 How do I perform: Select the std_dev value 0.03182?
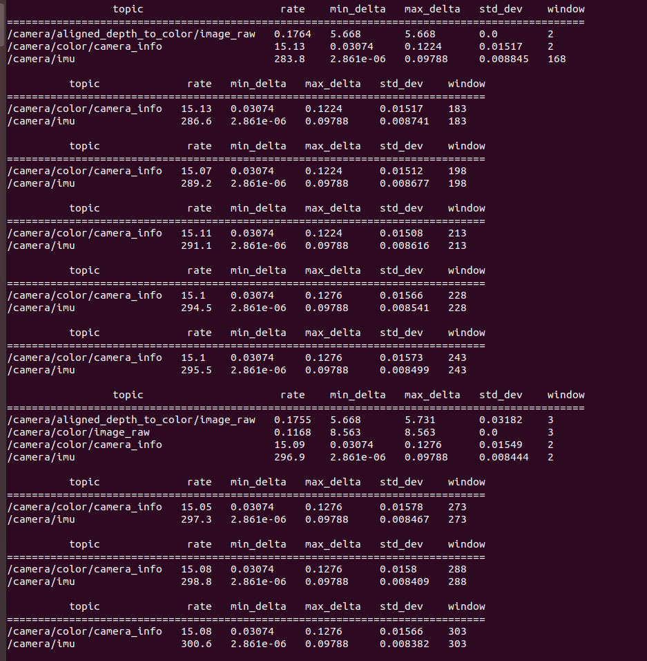point(499,420)
